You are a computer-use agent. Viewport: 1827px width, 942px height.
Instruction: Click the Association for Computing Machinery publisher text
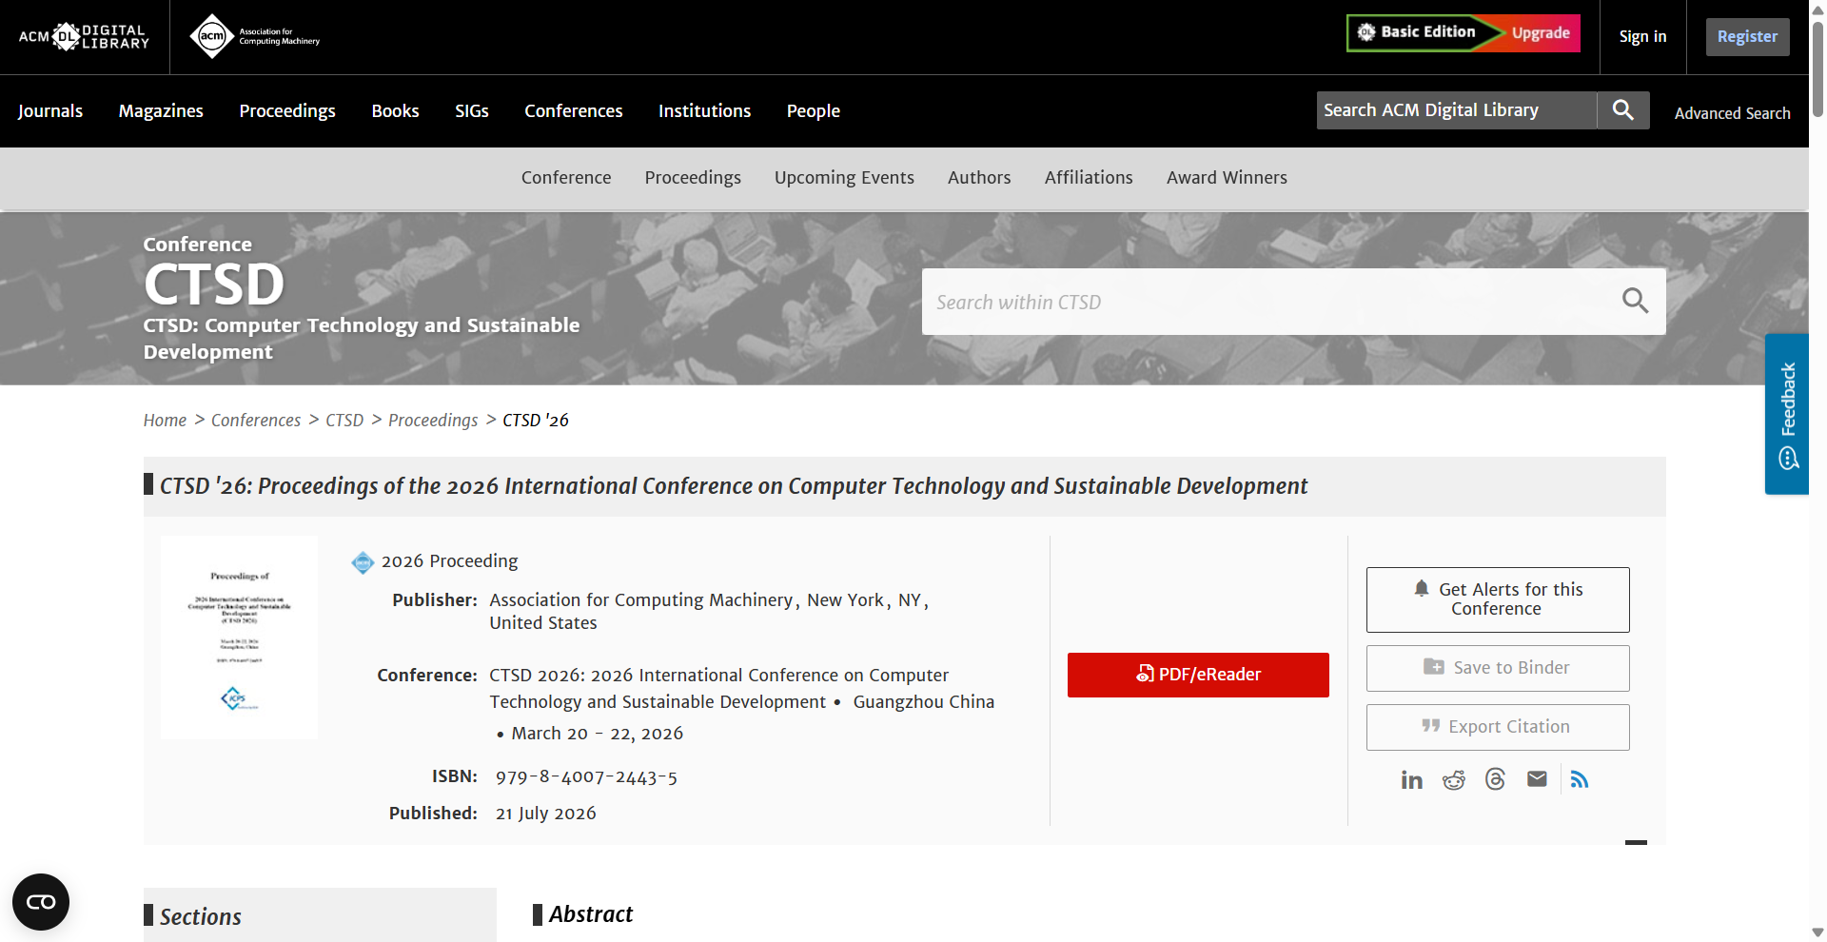click(x=640, y=600)
